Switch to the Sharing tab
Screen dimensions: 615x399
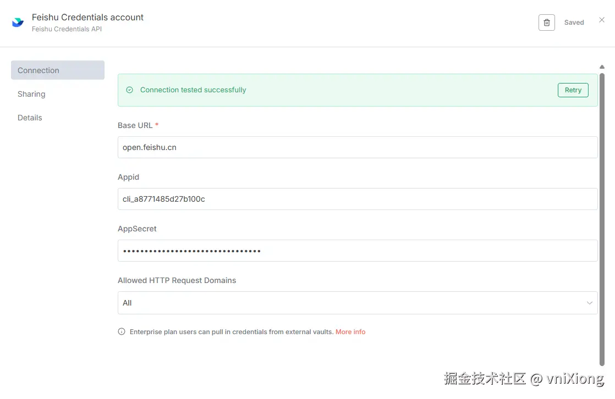point(31,94)
